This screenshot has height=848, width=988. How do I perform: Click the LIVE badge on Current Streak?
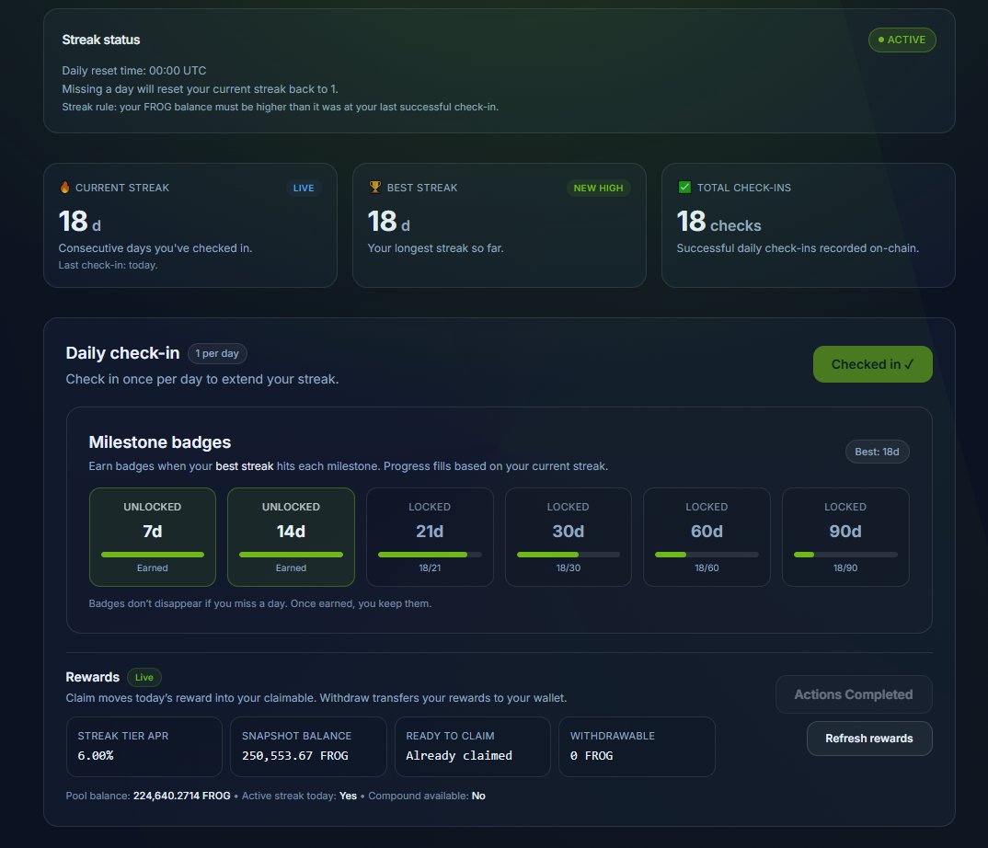coord(303,188)
